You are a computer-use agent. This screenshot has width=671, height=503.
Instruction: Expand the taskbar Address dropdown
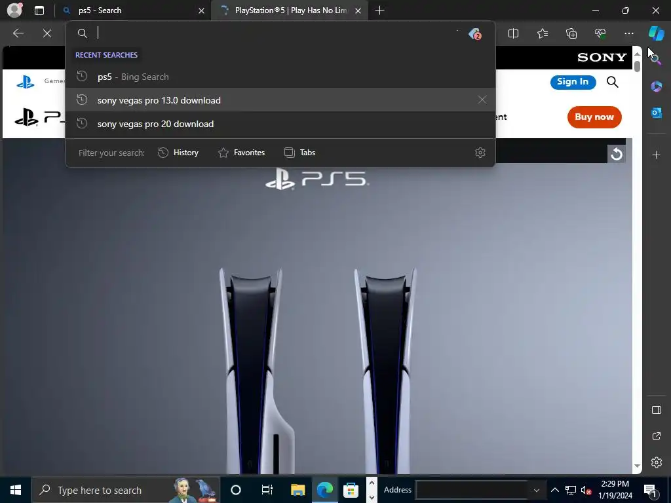click(x=536, y=490)
